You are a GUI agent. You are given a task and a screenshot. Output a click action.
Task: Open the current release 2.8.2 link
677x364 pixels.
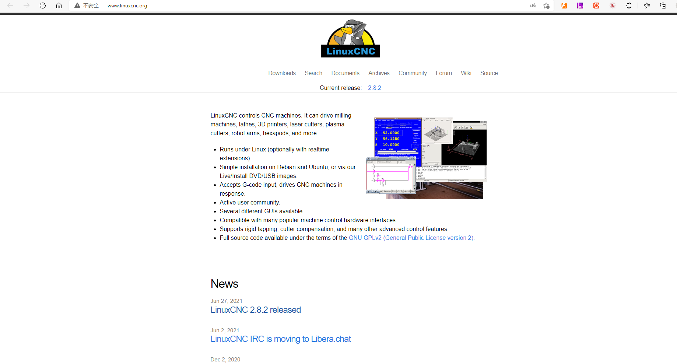click(x=375, y=88)
